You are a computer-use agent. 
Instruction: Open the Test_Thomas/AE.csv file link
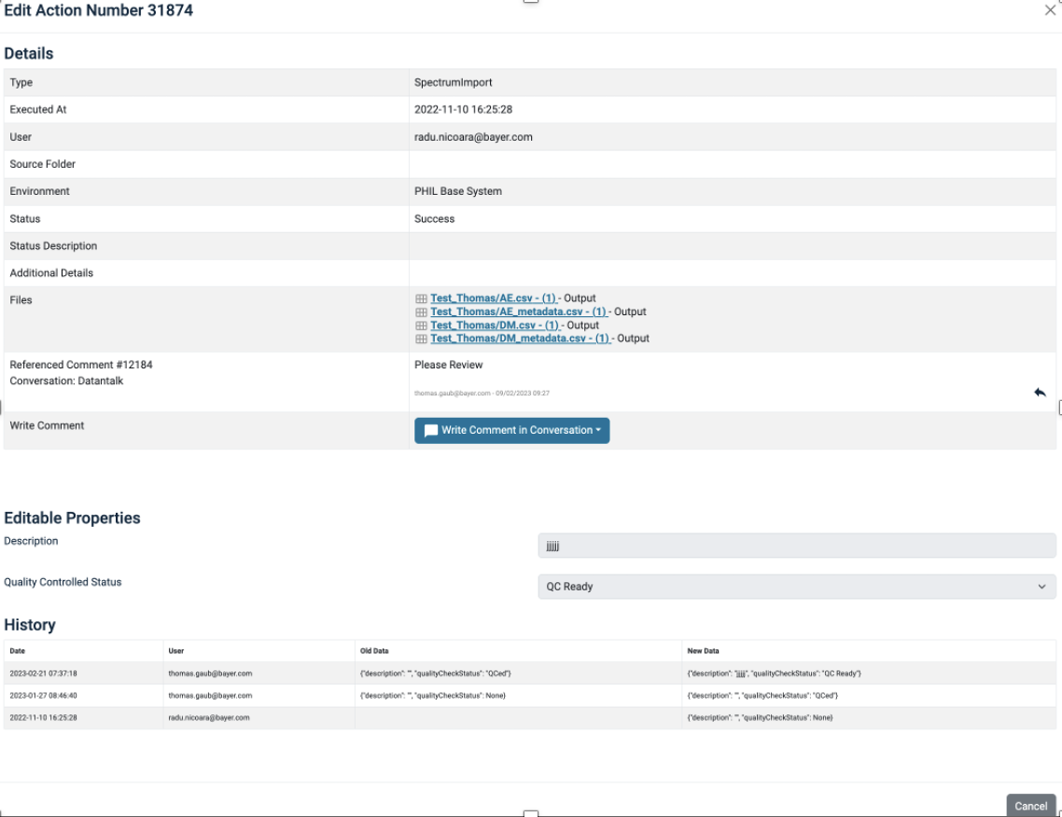pyautogui.click(x=493, y=298)
